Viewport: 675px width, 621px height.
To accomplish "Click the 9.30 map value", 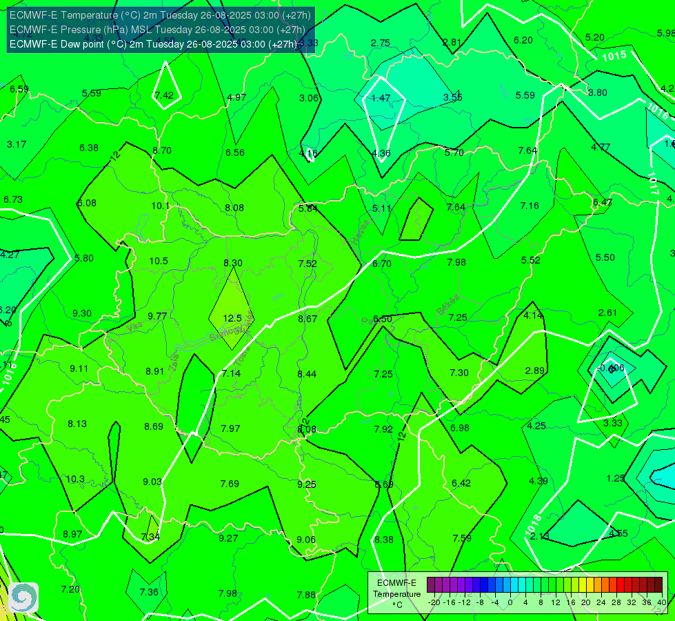I will (x=82, y=314).
